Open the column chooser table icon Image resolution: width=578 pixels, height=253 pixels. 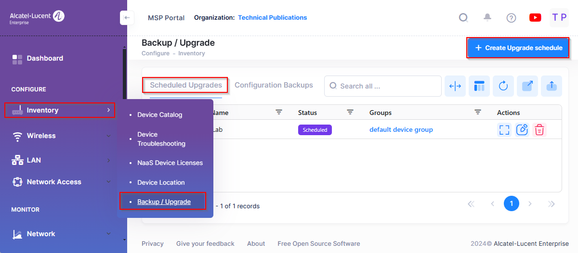479,86
